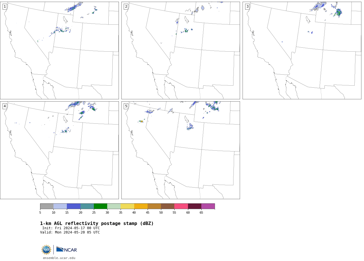The width and height of the screenshot is (364, 261).
Task: Click the panel number label 2
Action: 126,7
